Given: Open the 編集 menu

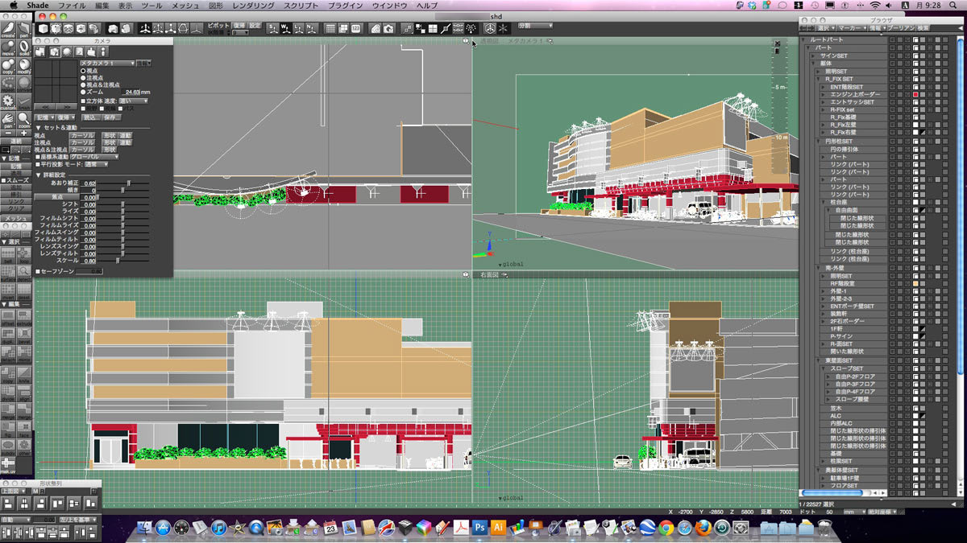Looking at the screenshot, I should point(102,6).
